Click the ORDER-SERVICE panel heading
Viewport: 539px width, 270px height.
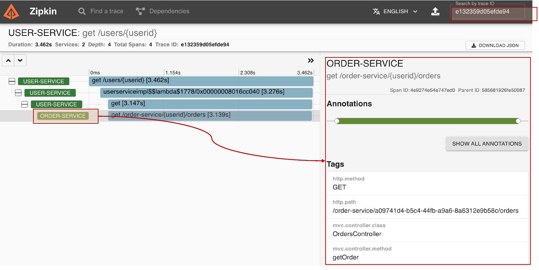365,63
